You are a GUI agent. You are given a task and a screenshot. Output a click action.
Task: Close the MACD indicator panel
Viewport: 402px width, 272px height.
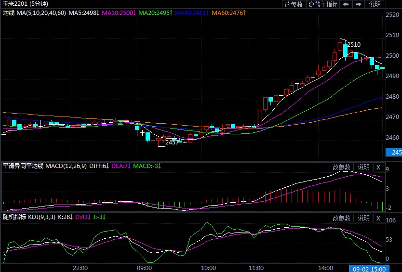pos(378,167)
